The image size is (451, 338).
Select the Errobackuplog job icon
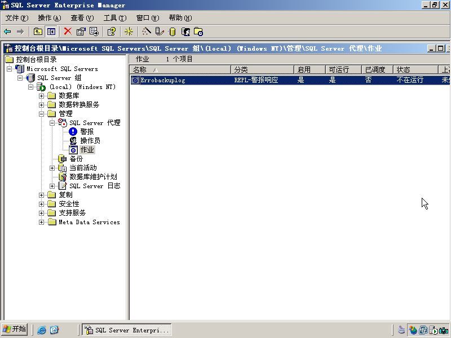(135, 80)
